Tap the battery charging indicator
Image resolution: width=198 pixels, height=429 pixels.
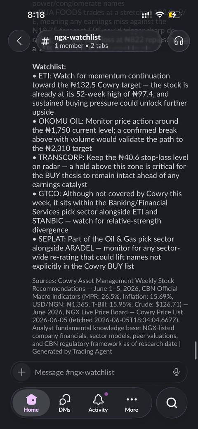[174, 15]
